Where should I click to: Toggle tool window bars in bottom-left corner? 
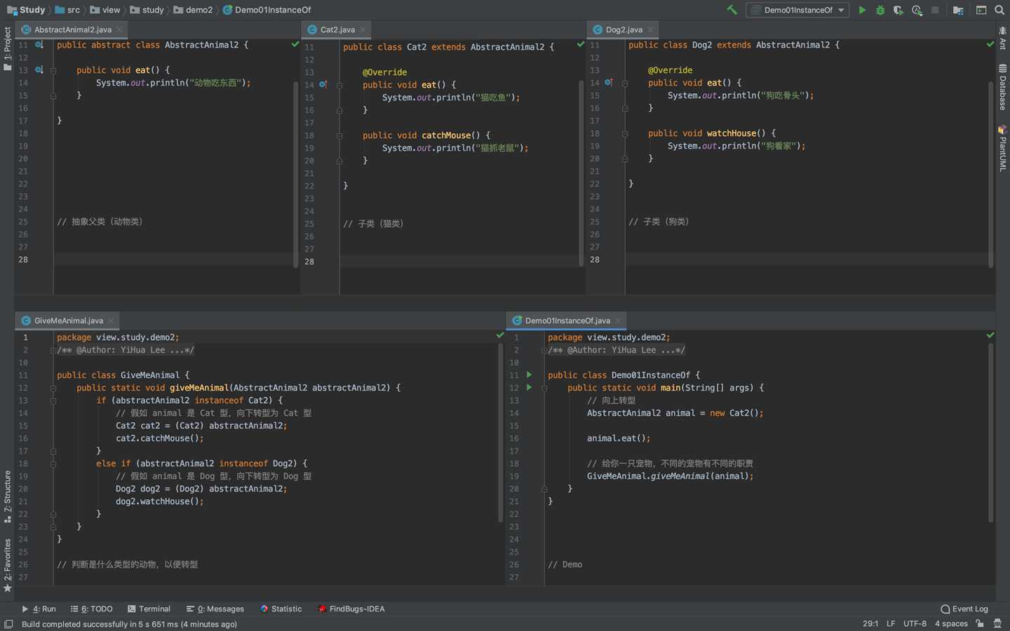[8, 624]
